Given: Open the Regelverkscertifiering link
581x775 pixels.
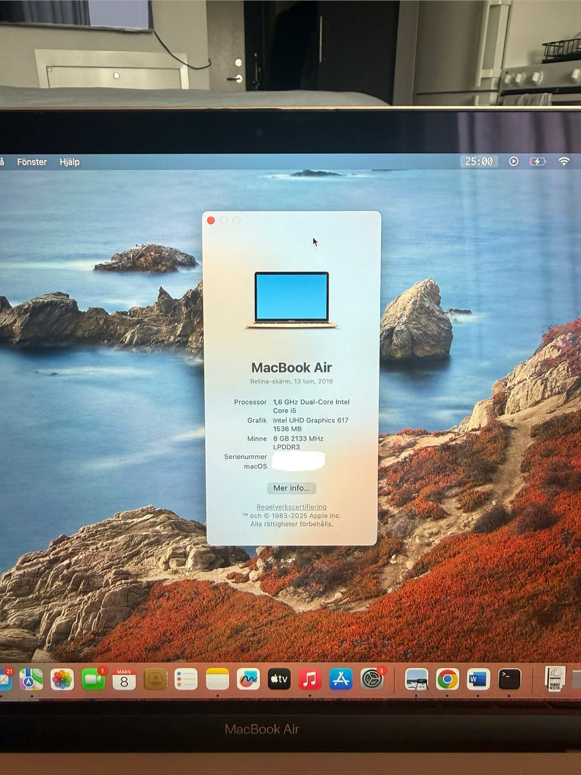Looking at the screenshot, I should [292, 507].
